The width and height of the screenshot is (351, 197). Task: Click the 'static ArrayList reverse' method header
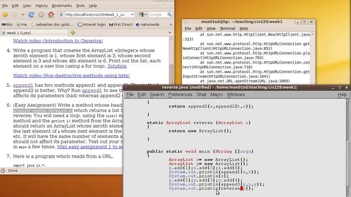pos(199,123)
